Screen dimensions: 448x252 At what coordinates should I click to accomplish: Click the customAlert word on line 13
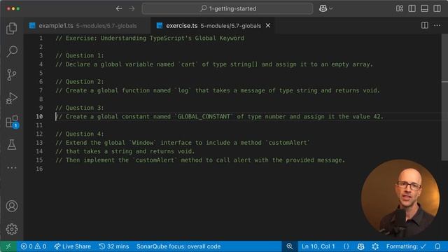pos(288,143)
